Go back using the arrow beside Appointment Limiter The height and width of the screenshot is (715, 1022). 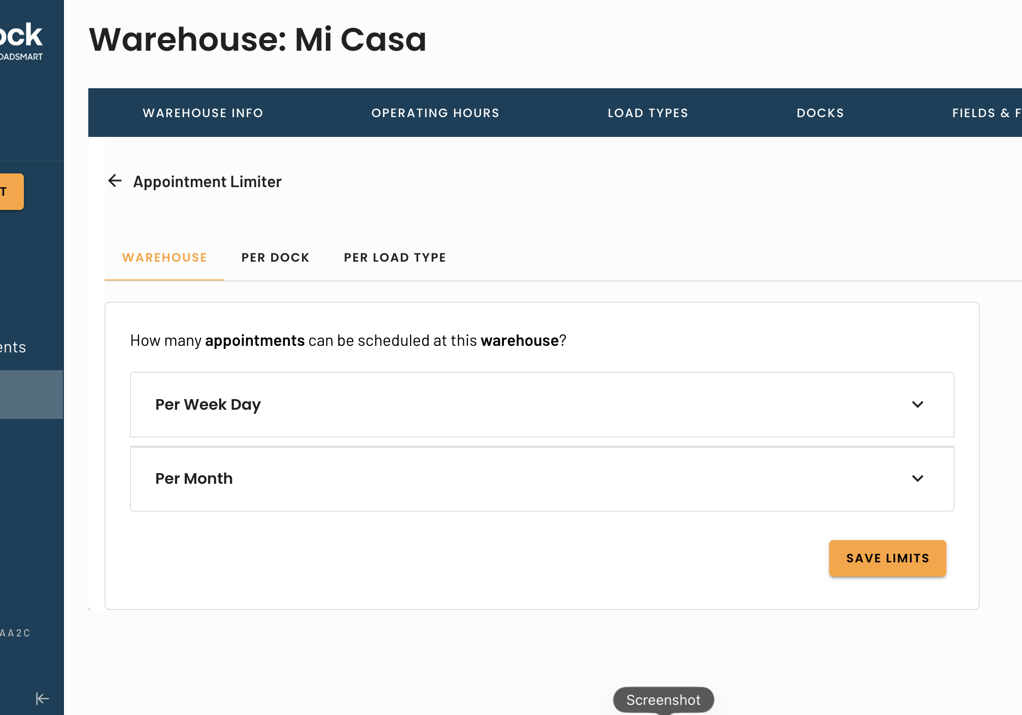pyautogui.click(x=115, y=181)
